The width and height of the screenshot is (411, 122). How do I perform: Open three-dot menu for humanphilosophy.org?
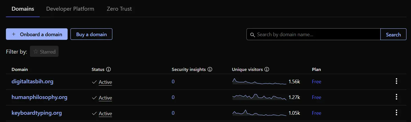click(x=396, y=97)
